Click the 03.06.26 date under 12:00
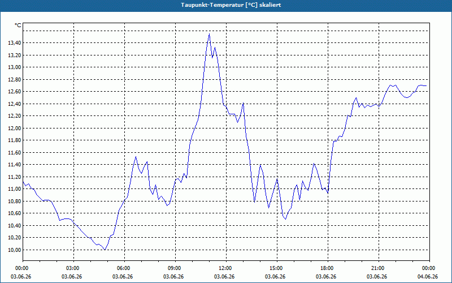 click(x=224, y=277)
